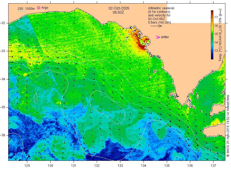Screen dimensions: 231x169
Task: Click latitude axis label -35
Action: [3, 107]
